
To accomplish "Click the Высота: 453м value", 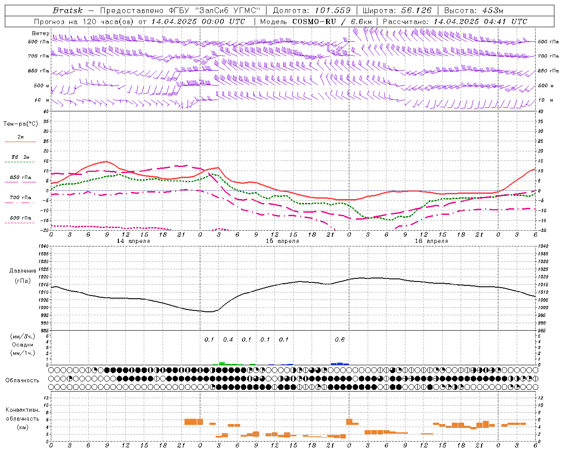I will tap(474, 11).
